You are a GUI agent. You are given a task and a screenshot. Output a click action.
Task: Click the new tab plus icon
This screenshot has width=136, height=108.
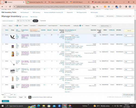coord(114,2)
